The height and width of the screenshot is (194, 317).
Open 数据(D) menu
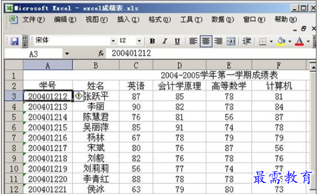pyautogui.click(x=223, y=19)
